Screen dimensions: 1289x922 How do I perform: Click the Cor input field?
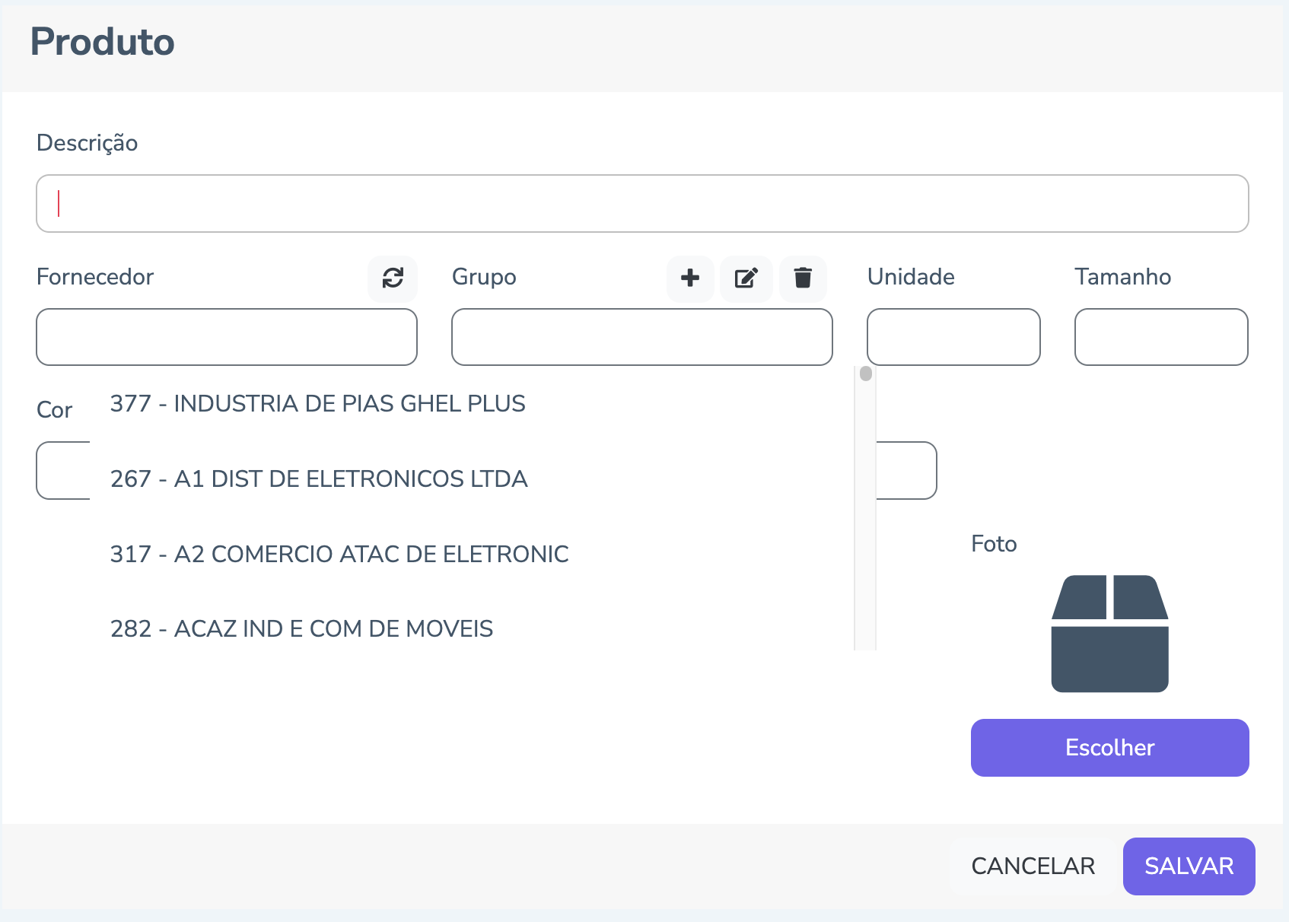[63, 470]
